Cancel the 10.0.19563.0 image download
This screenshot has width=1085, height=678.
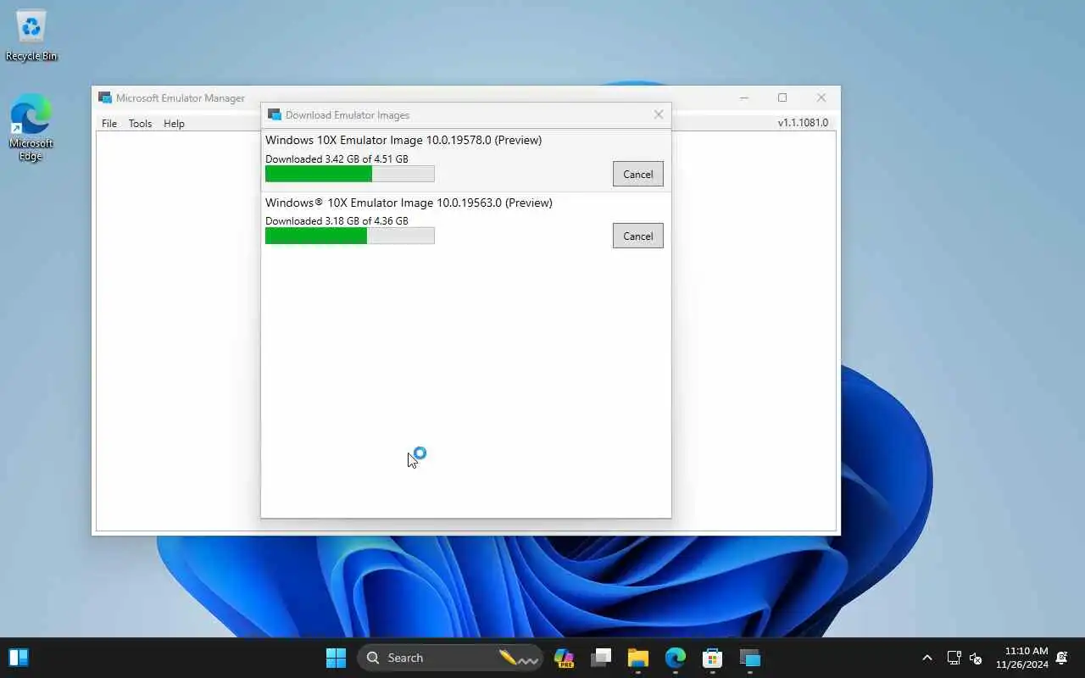[x=637, y=236]
